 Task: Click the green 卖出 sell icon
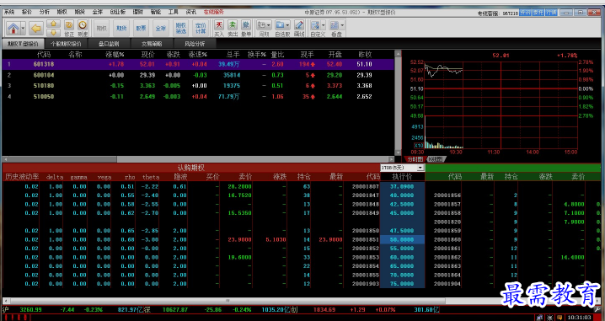coord(233,25)
